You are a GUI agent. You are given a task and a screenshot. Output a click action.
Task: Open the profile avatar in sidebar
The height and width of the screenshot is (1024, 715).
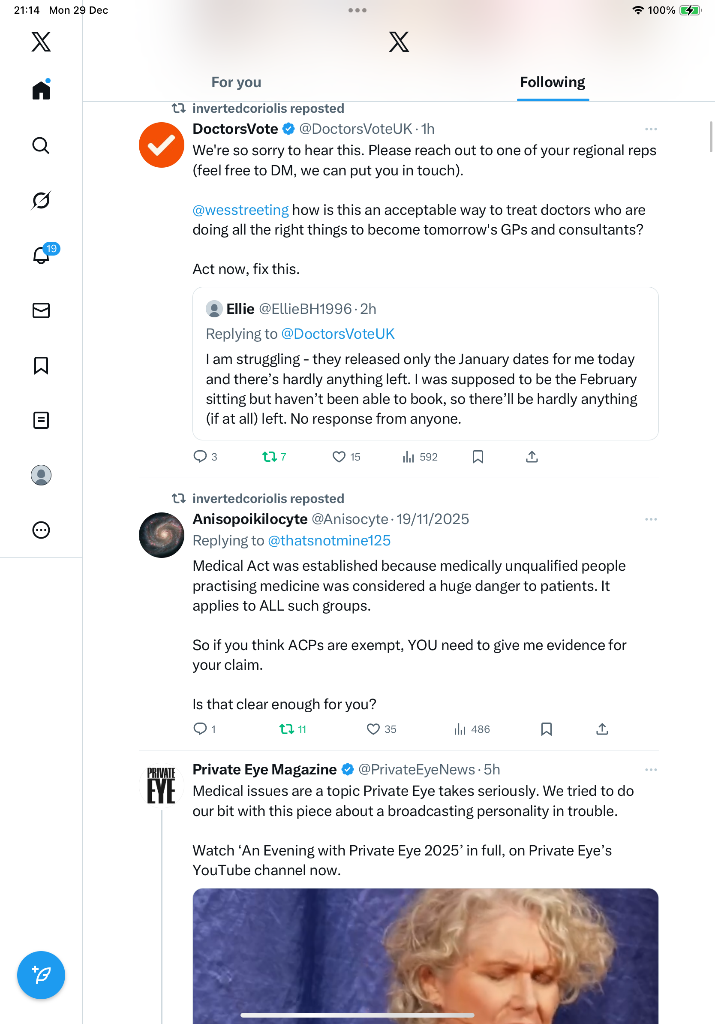(x=41, y=475)
